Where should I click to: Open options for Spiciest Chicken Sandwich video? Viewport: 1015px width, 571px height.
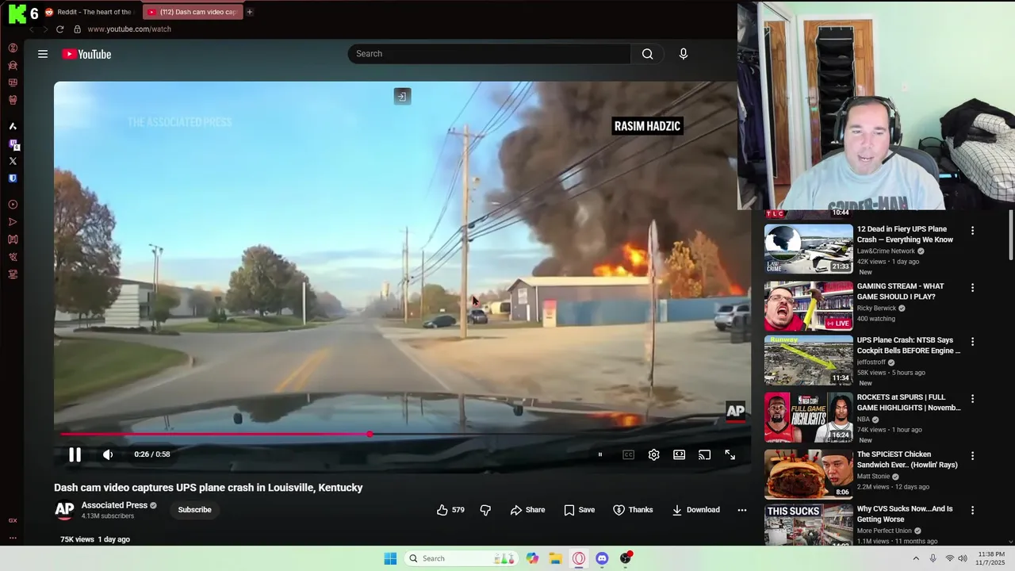(972, 456)
